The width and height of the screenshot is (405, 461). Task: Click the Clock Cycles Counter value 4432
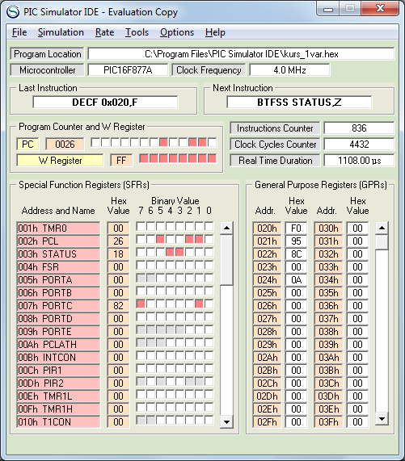click(359, 144)
